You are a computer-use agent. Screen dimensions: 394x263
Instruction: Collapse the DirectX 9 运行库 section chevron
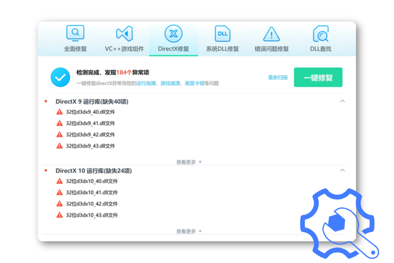pyautogui.click(x=342, y=101)
